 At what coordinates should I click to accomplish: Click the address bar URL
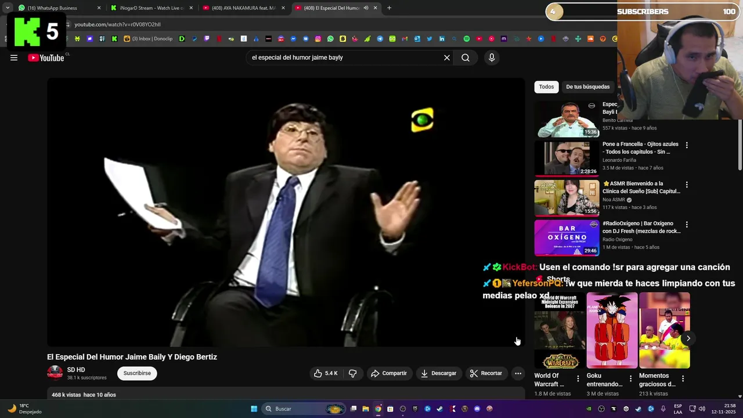(x=117, y=24)
